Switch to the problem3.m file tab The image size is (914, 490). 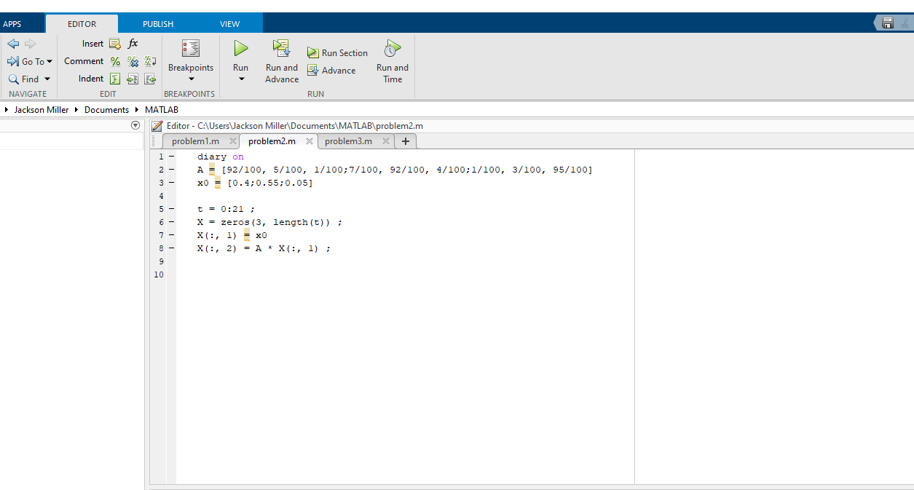pyautogui.click(x=348, y=141)
